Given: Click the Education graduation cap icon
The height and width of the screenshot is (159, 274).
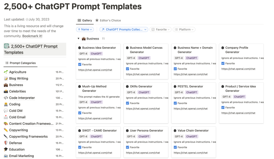Looking at the screenshot, I should coord(6,149).
